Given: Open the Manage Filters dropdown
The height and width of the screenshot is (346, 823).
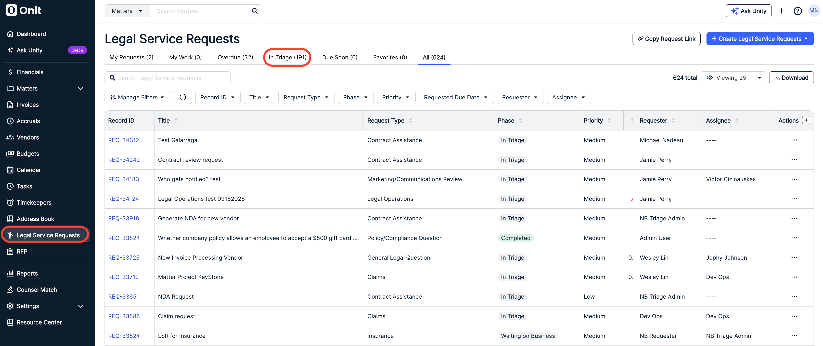Looking at the screenshot, I should (x=137, y=97).
